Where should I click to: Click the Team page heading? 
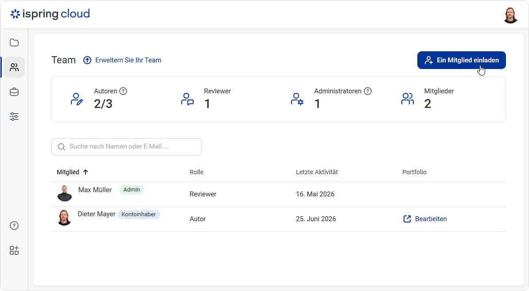(x=63, y=60)
